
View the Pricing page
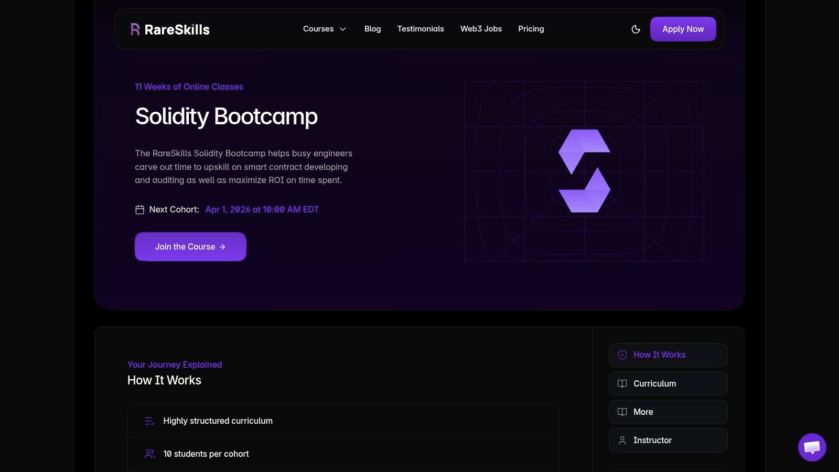pyautogui.click(x=531, y=29)
